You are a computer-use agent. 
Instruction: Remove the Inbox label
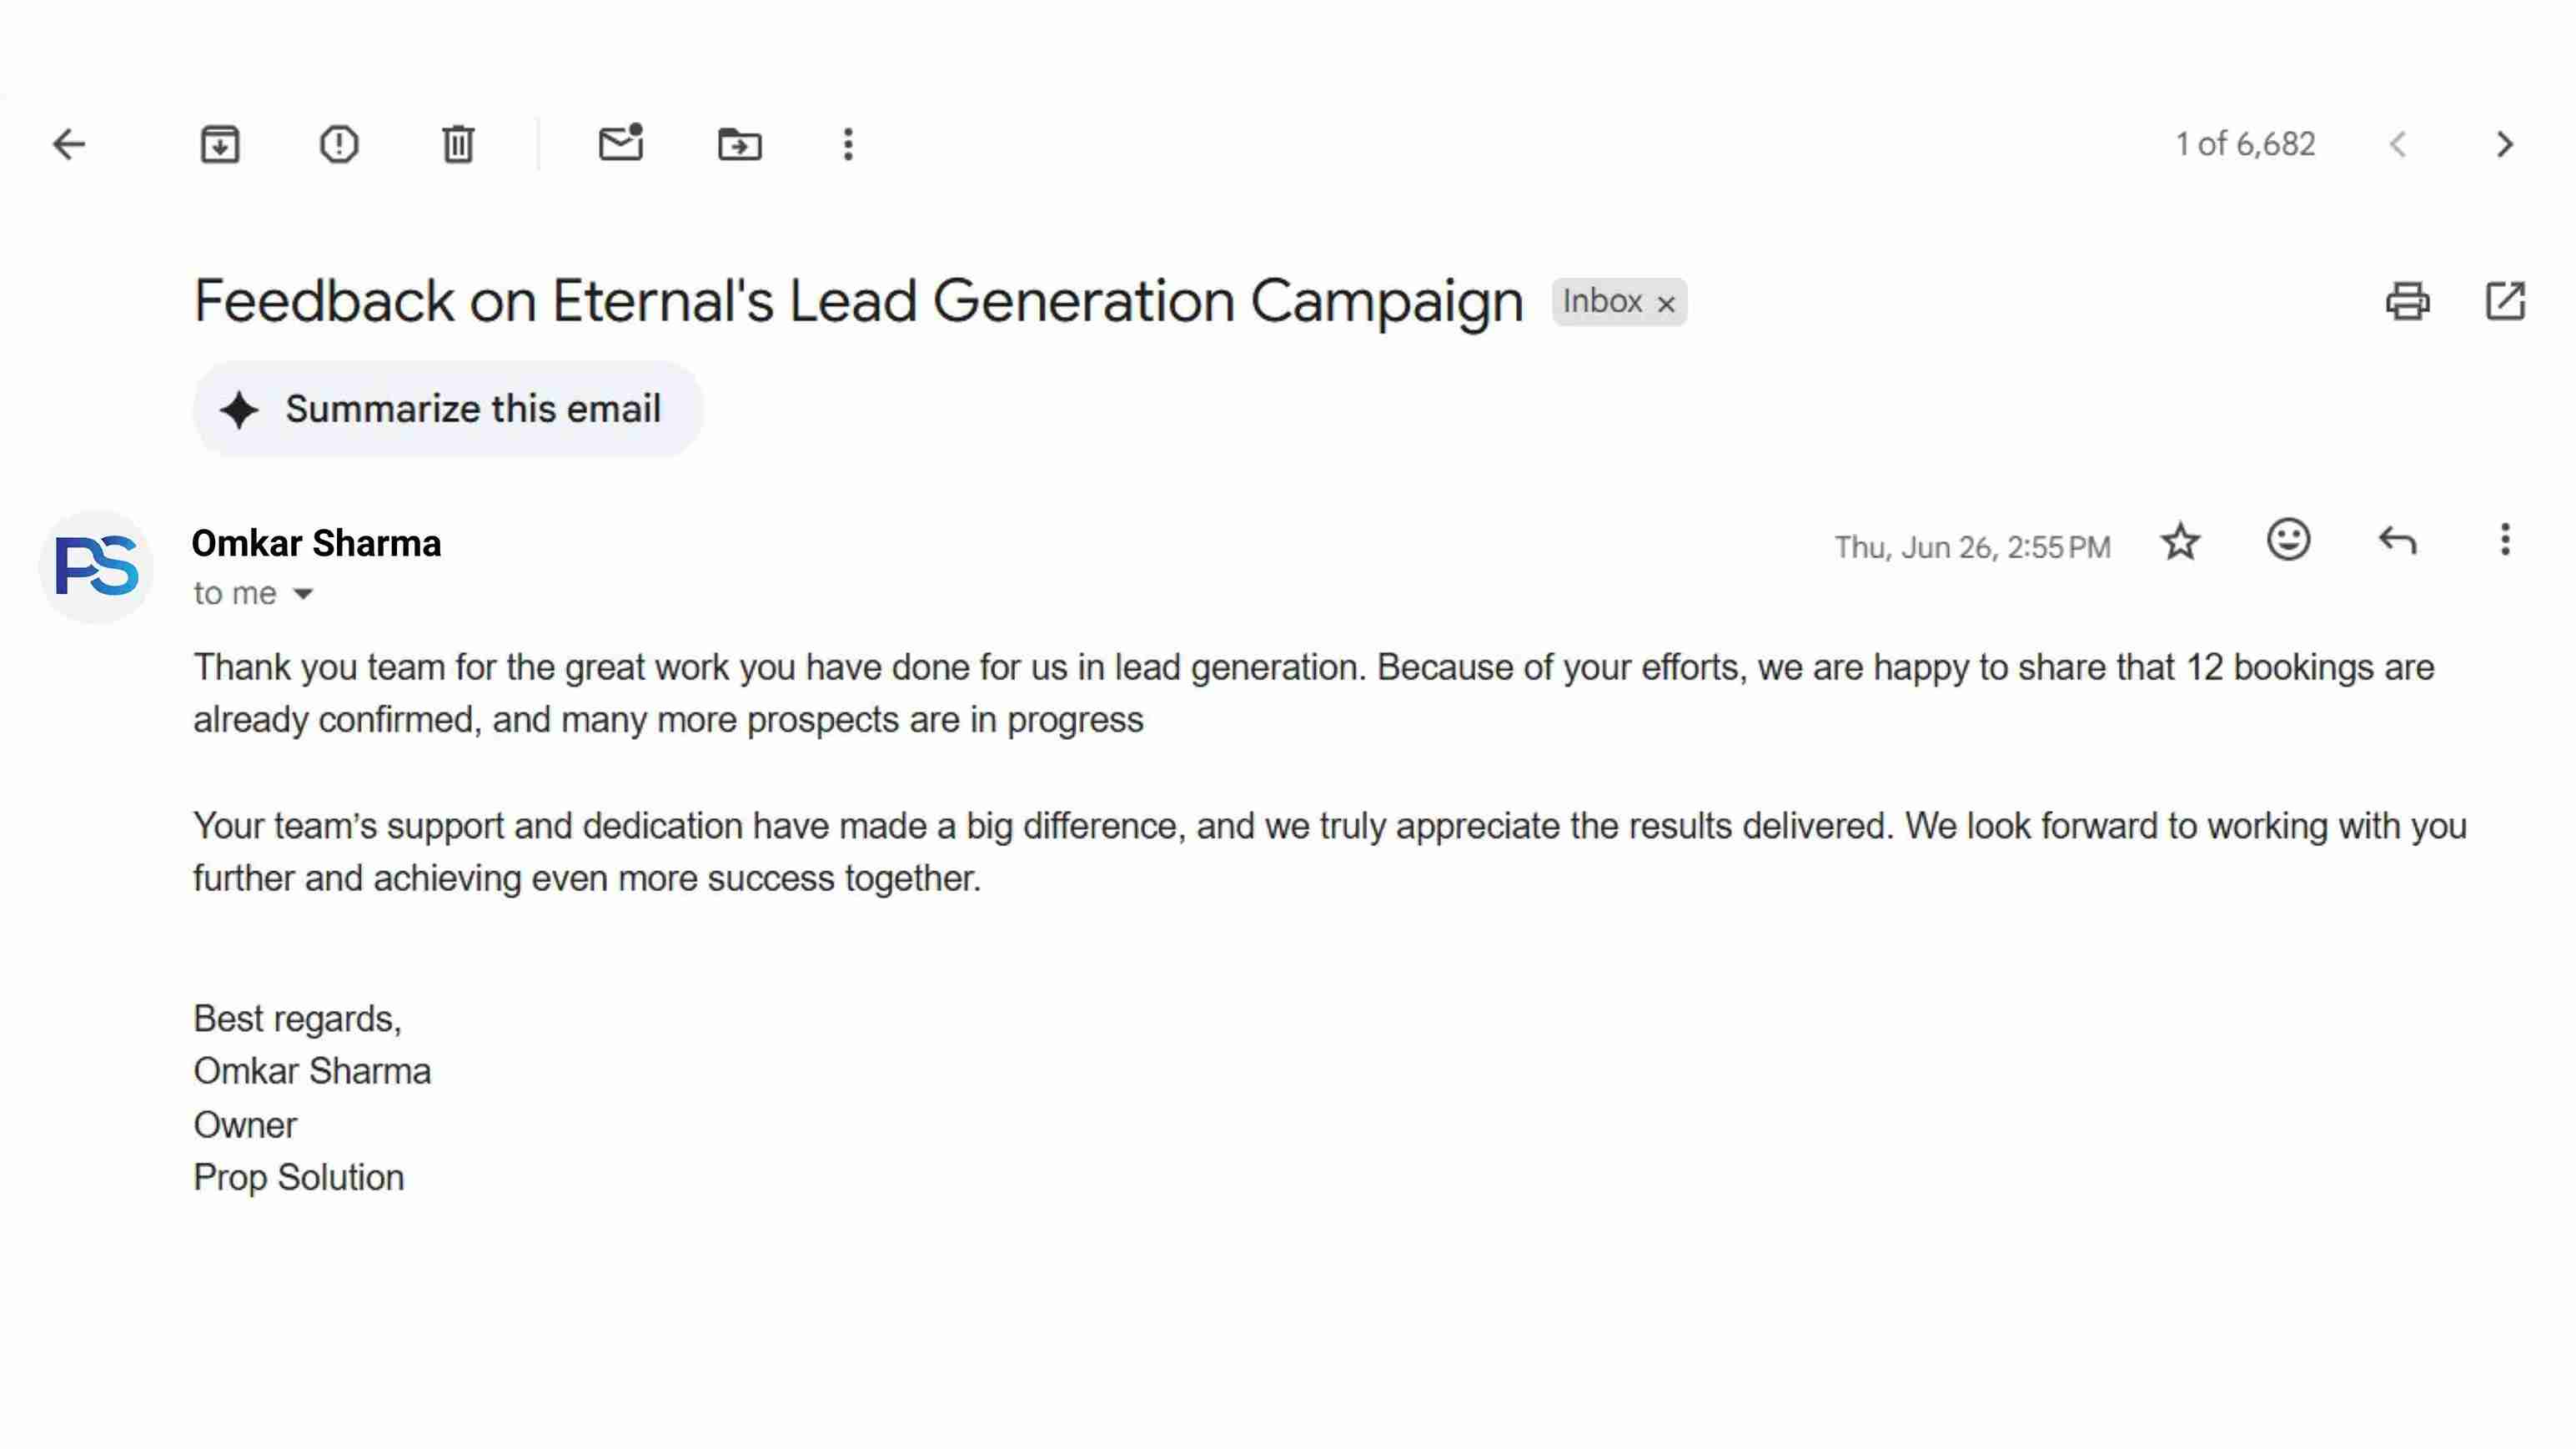(1666, 304)
